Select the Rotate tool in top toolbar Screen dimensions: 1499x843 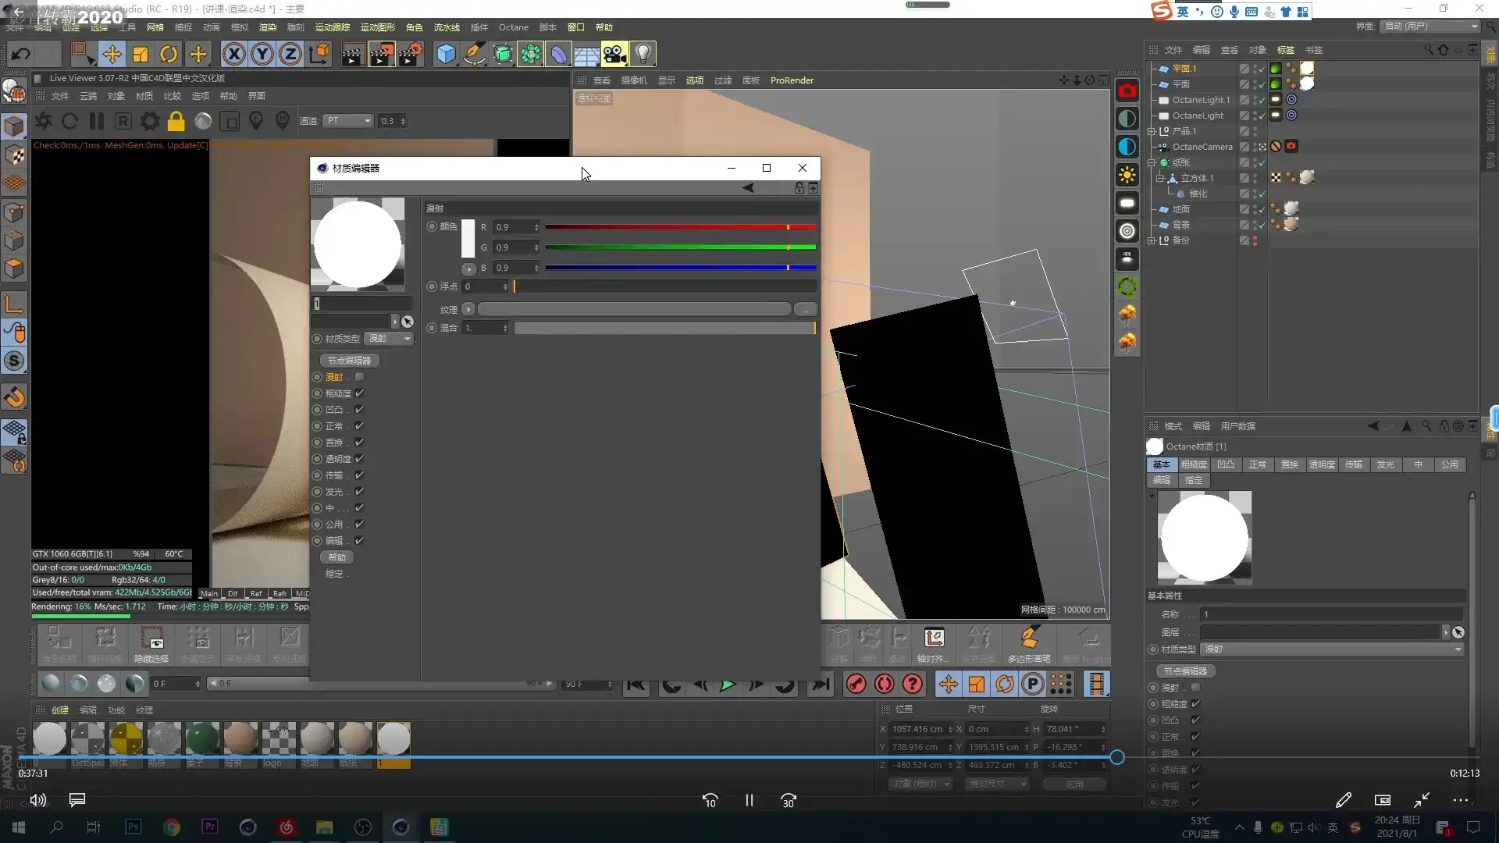[169, 54]
